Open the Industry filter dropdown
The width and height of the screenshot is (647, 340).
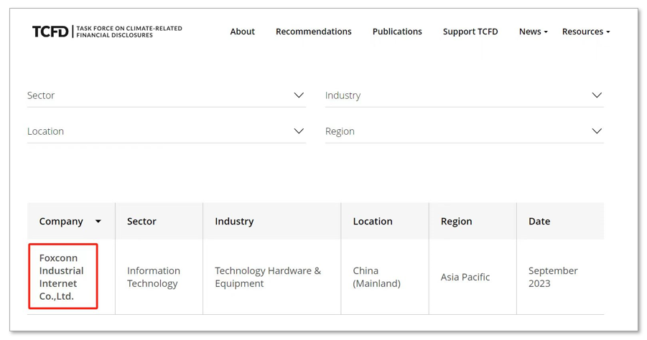coord(456,95)
